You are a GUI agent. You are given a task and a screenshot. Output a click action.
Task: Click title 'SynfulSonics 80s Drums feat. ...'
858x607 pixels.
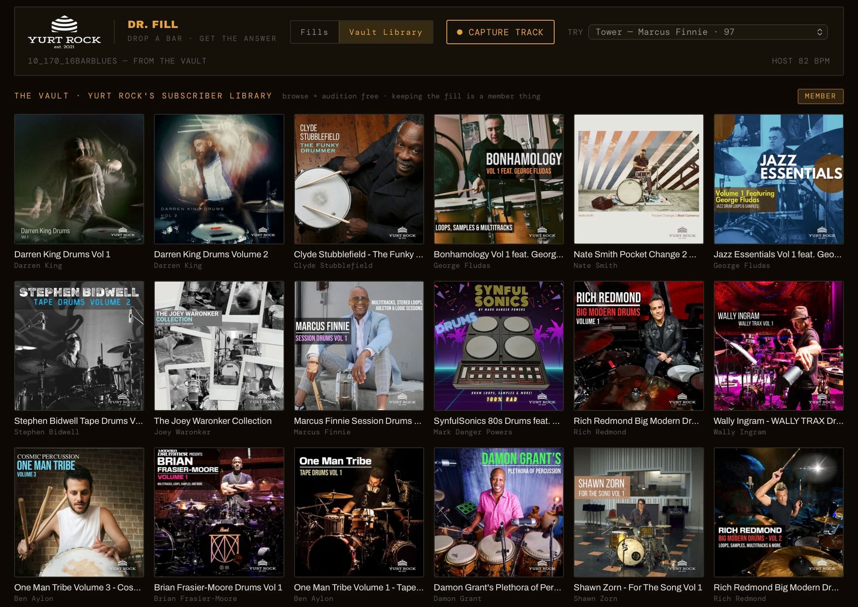coord(496,421)
